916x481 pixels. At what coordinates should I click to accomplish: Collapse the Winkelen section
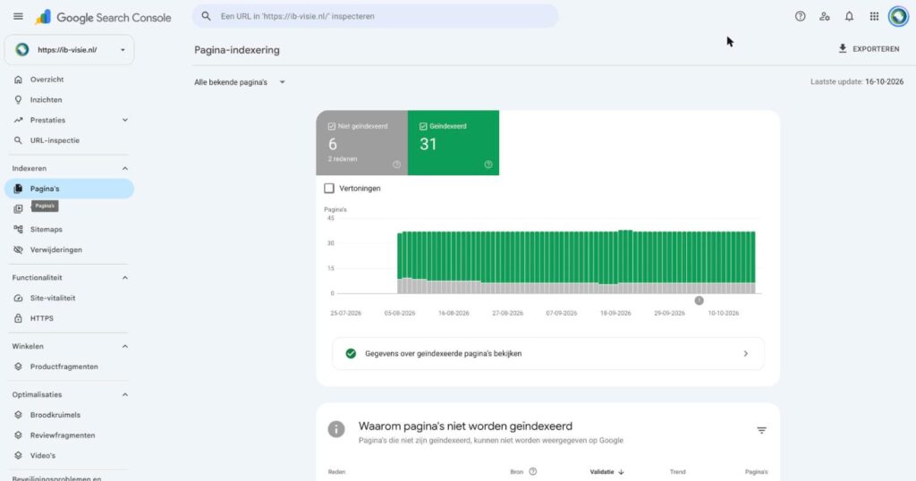[124, 346]
